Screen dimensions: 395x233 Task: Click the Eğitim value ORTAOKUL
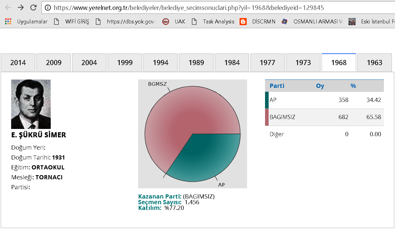click(x=48, y=168)
